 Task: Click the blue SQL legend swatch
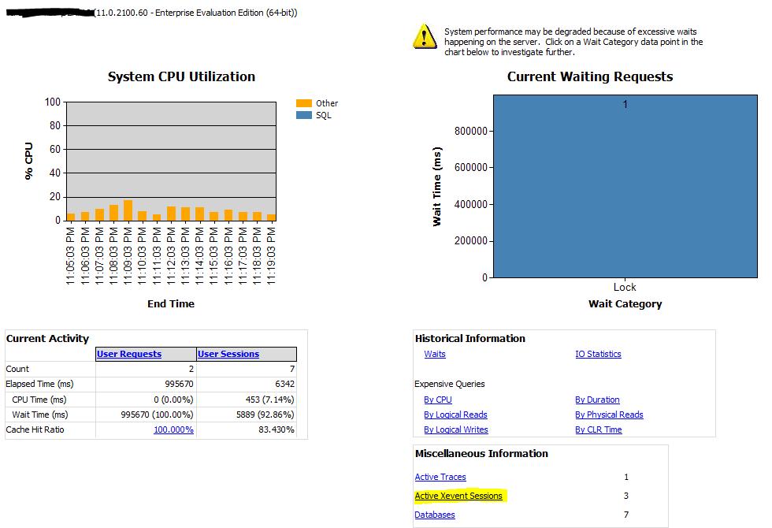(304, 115)
